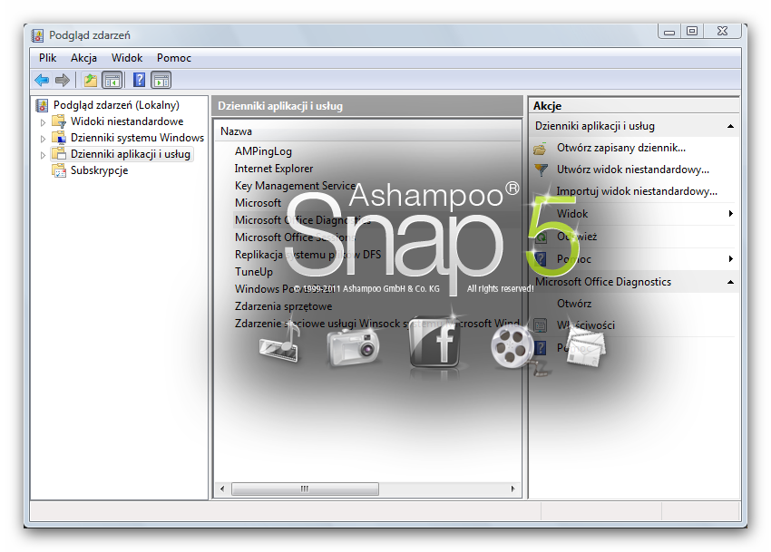Screen dimensions: 771x552
Task: Click the horizontal scrollbar left arrow
Action: click(x=222, y=489)
